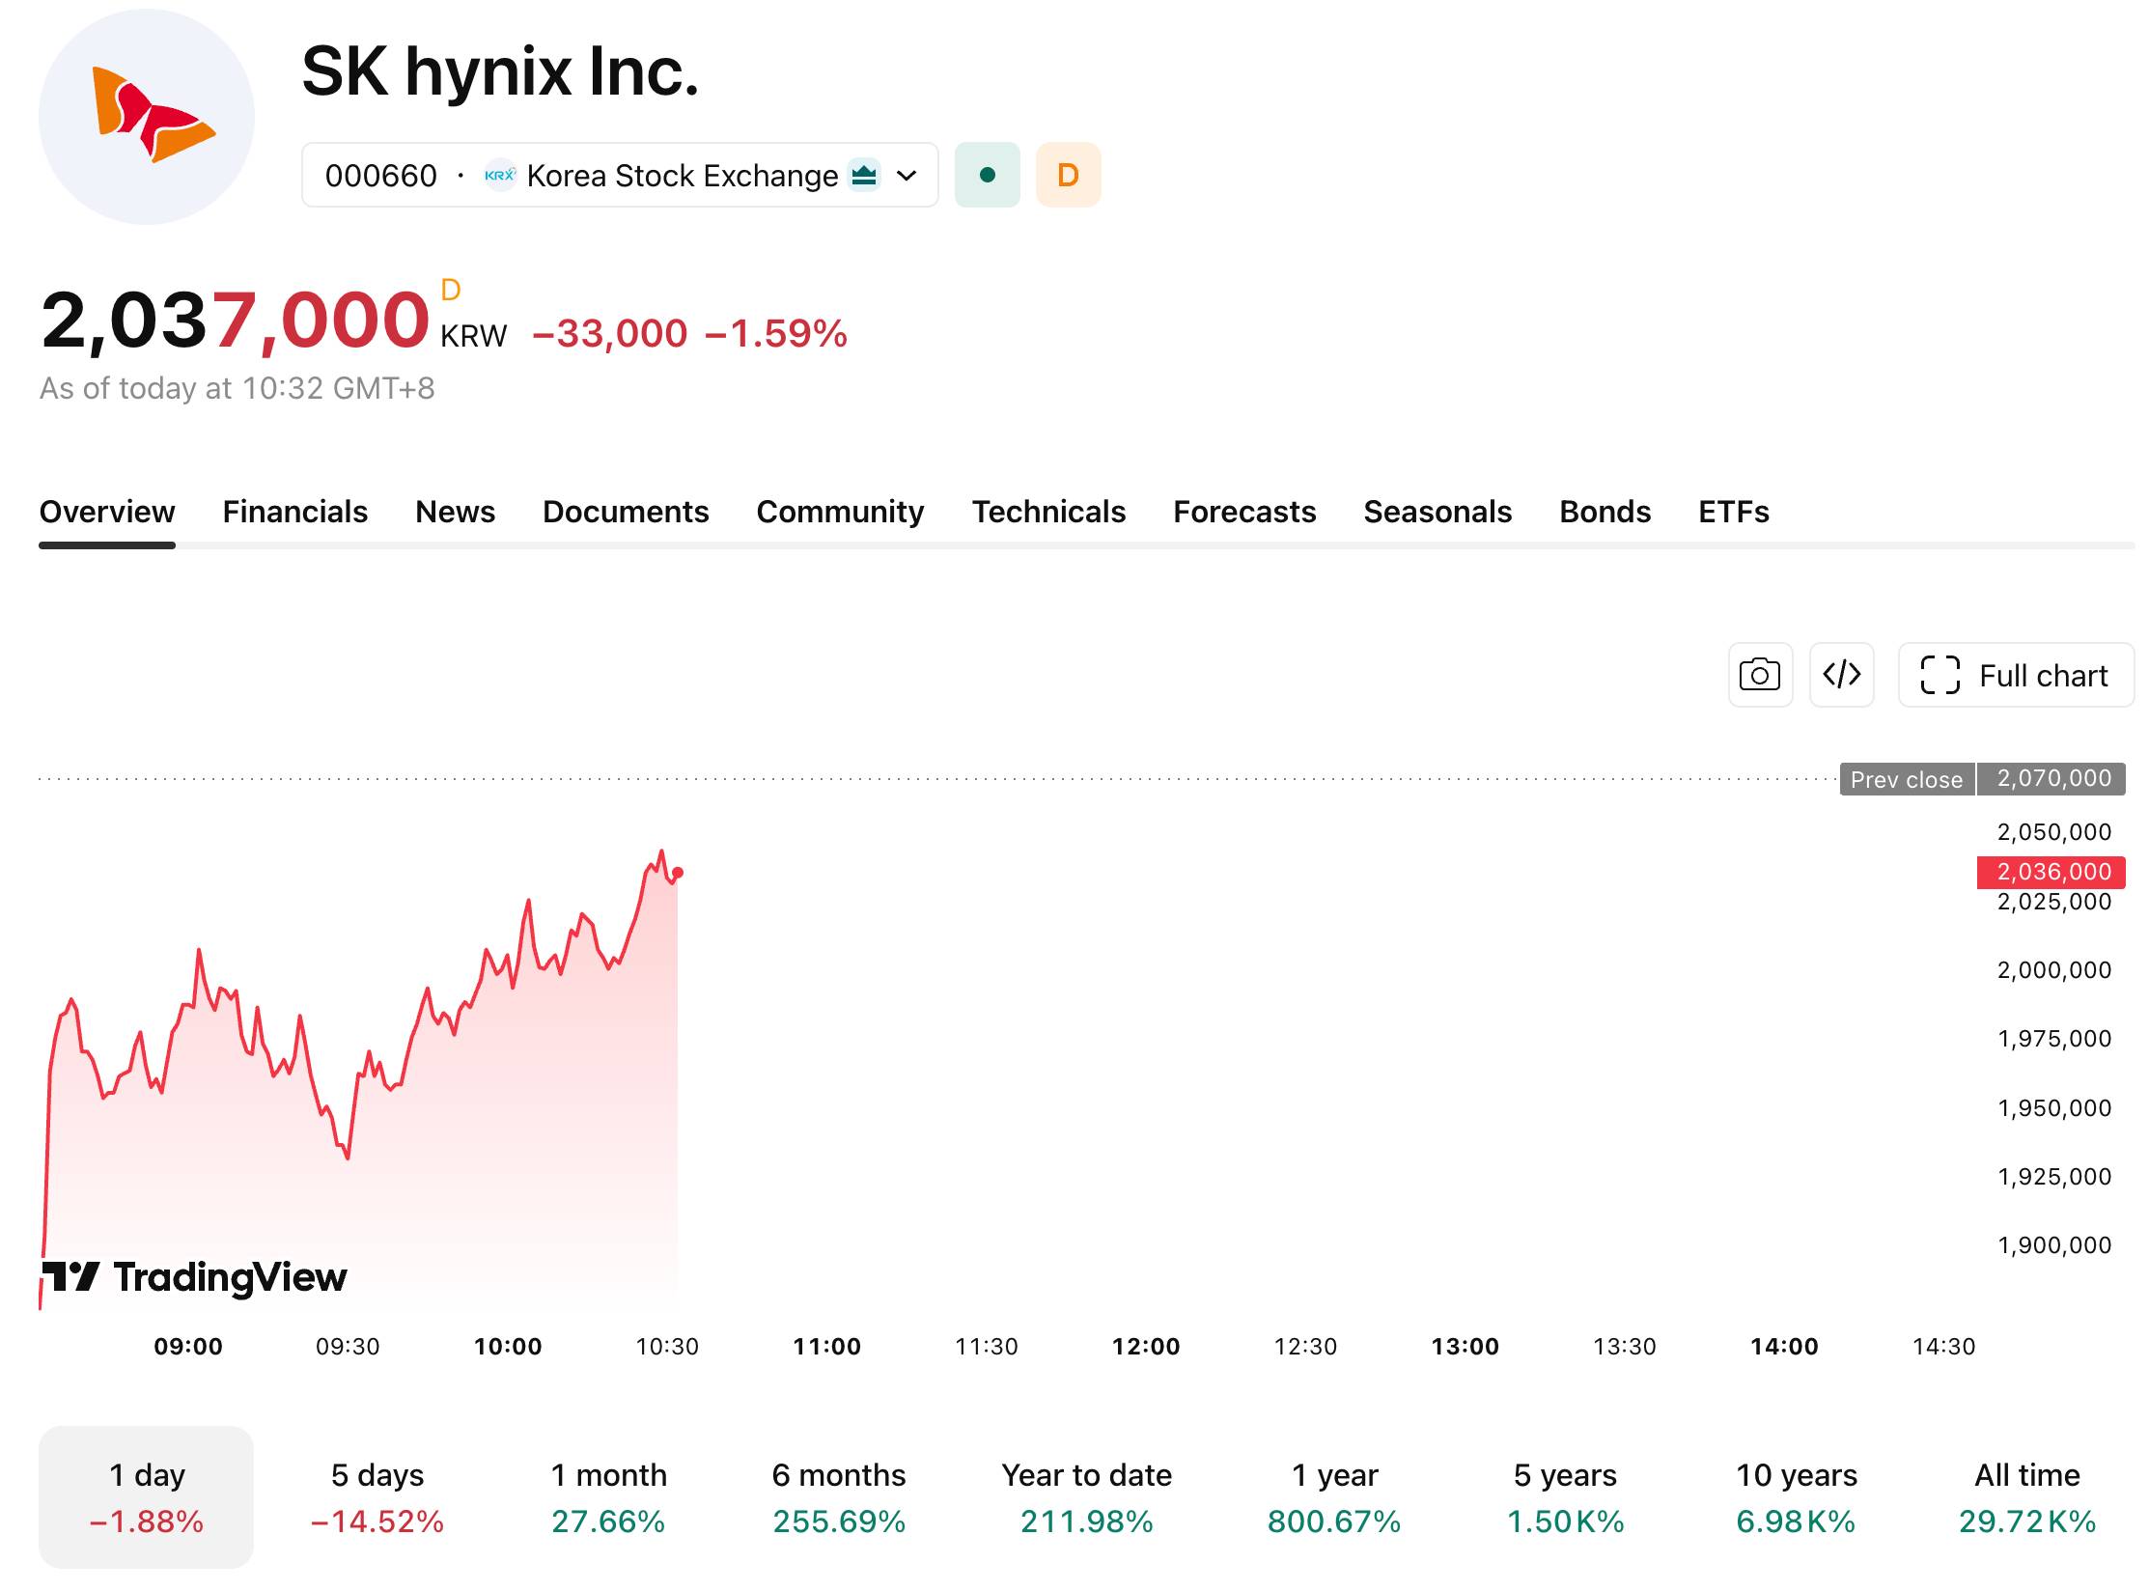Click the 10:00 time axis label
The image size is (2149, 1591).
tap(508, 1347)
